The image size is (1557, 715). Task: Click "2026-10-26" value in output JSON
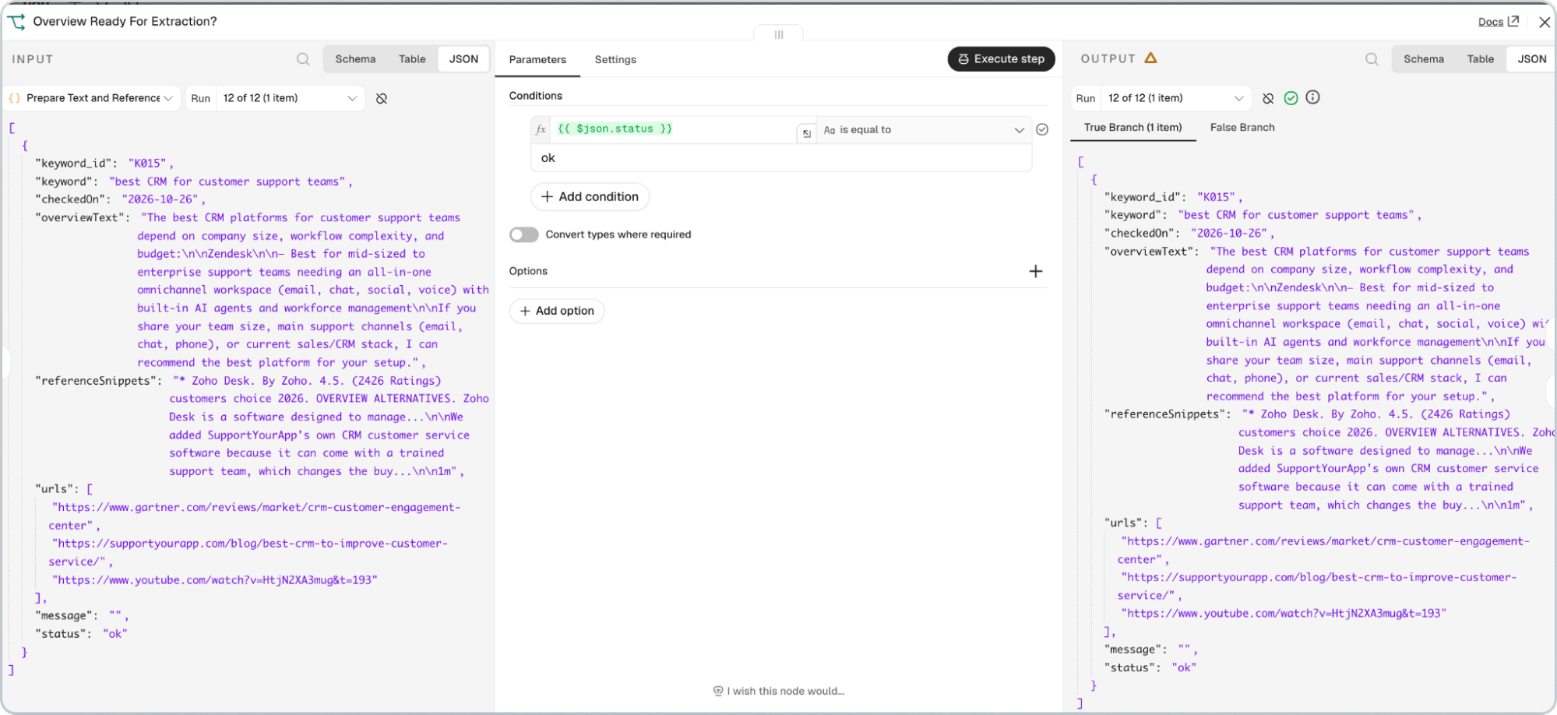(1229, 234)
